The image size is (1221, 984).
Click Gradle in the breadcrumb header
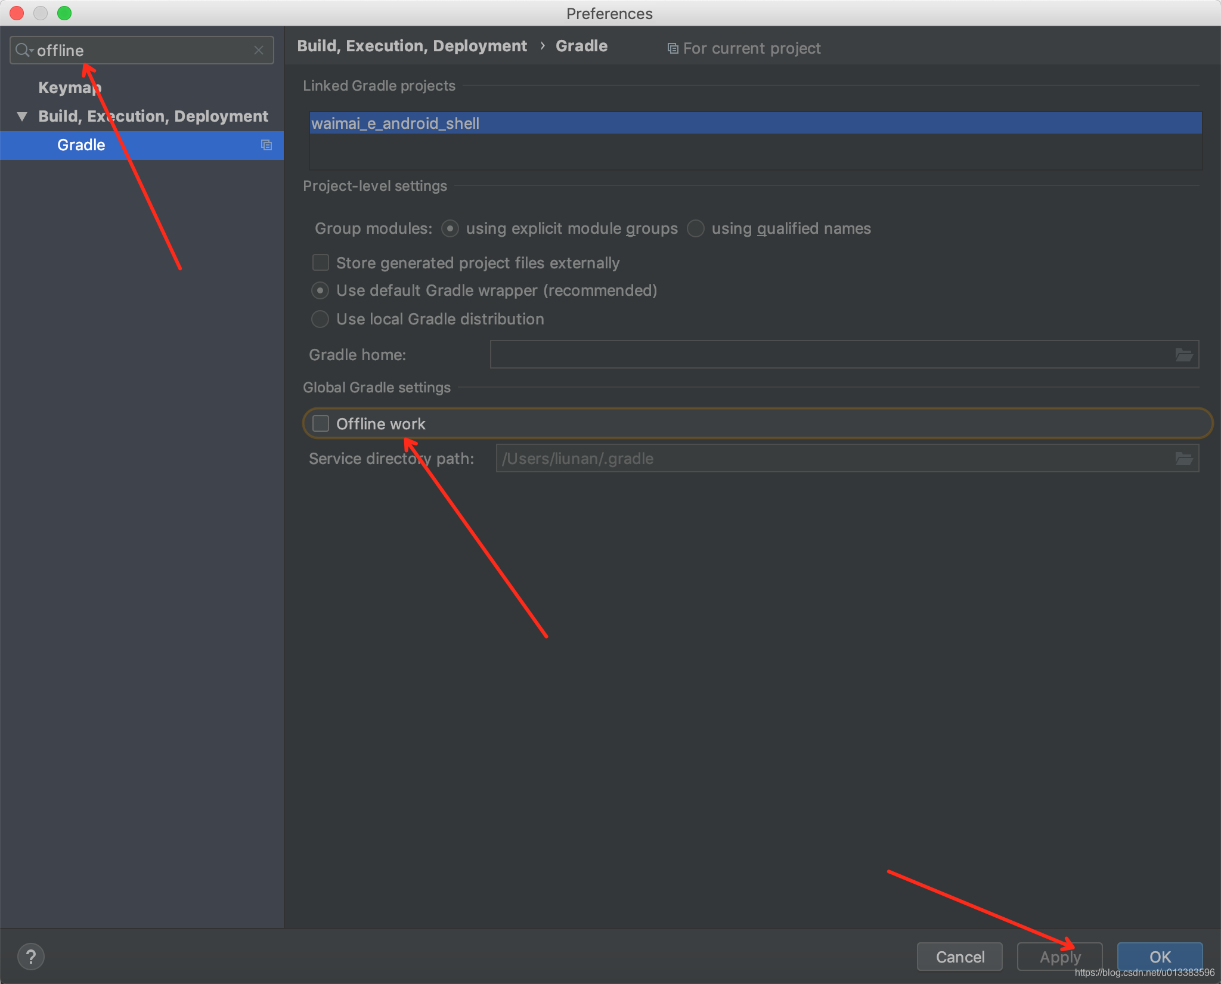(x=581, y=45)
